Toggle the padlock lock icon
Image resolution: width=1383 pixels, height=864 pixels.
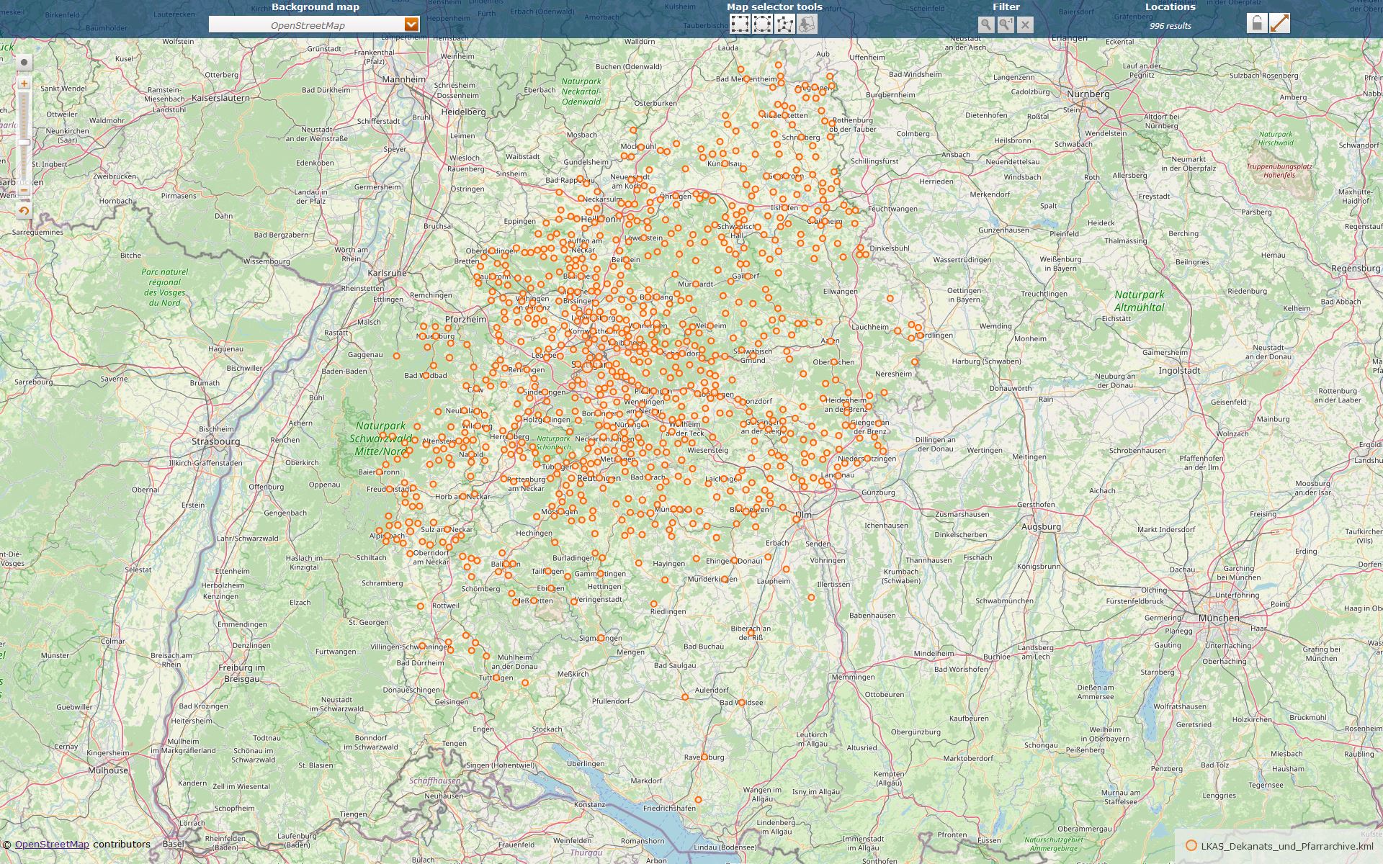pyautogui.click(x=1257, y=23)
